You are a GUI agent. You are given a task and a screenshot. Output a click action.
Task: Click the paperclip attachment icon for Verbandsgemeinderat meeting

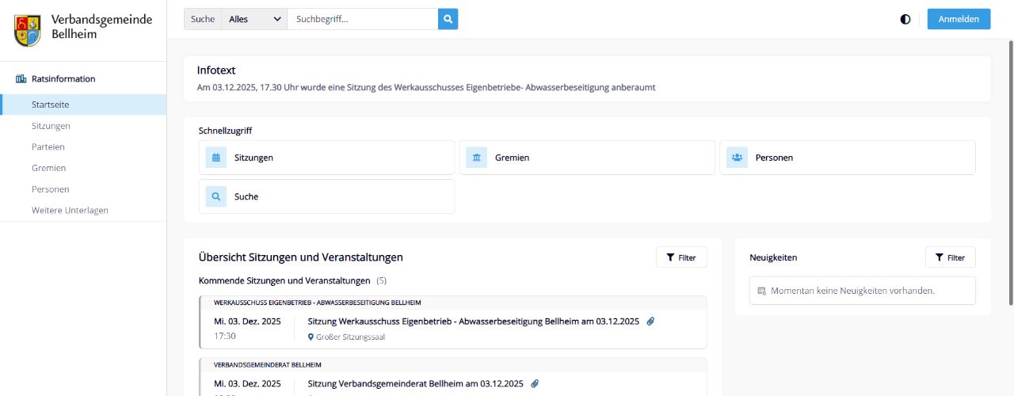click(535, 383)
